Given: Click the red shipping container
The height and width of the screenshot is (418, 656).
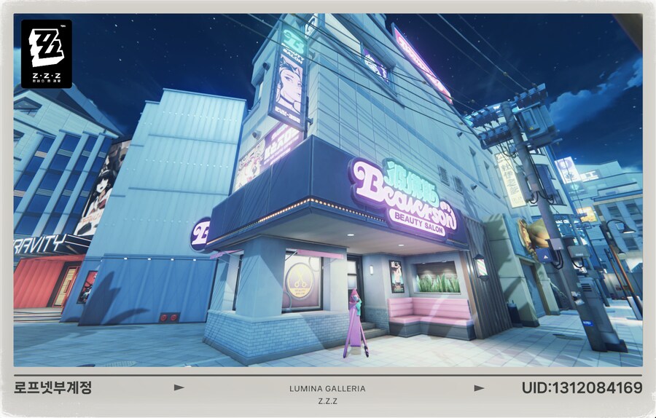Looking at the screenshot, I should pos(44,281).
